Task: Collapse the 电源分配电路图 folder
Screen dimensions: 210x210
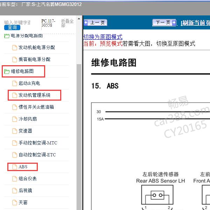Action: click(x=23, y=36)
